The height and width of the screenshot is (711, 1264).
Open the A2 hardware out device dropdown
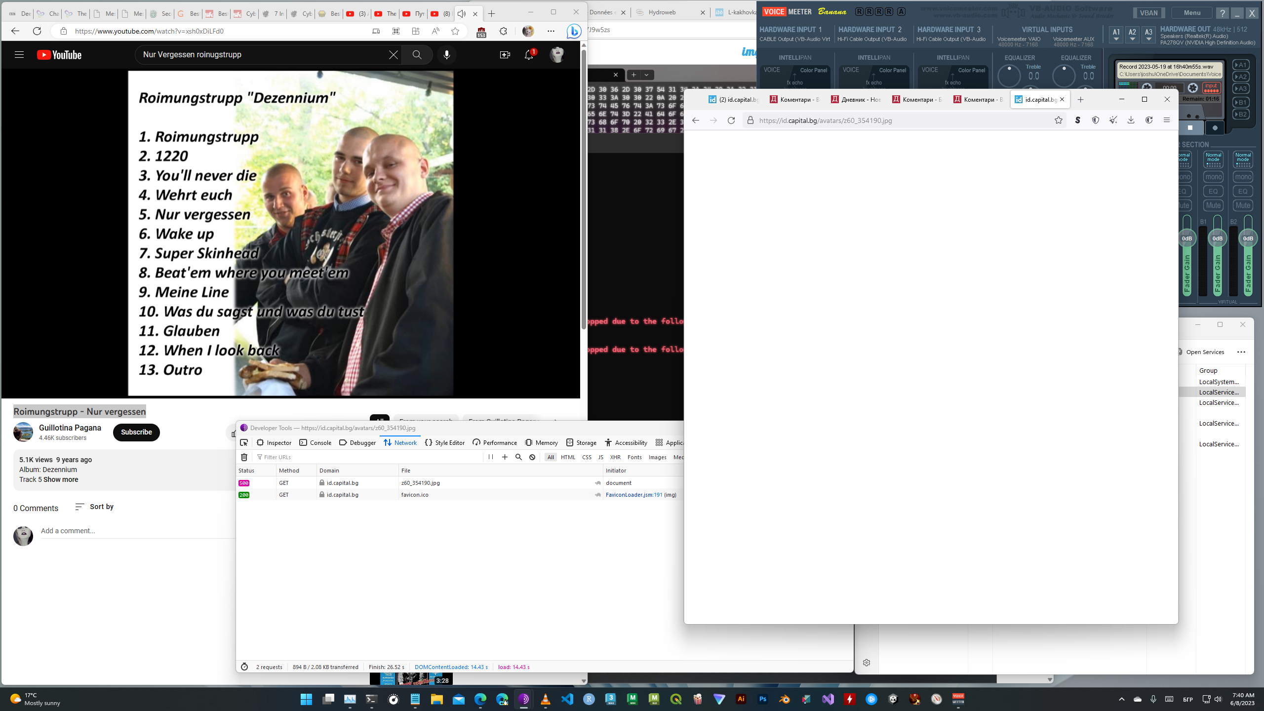click(x=1132, y=35)
